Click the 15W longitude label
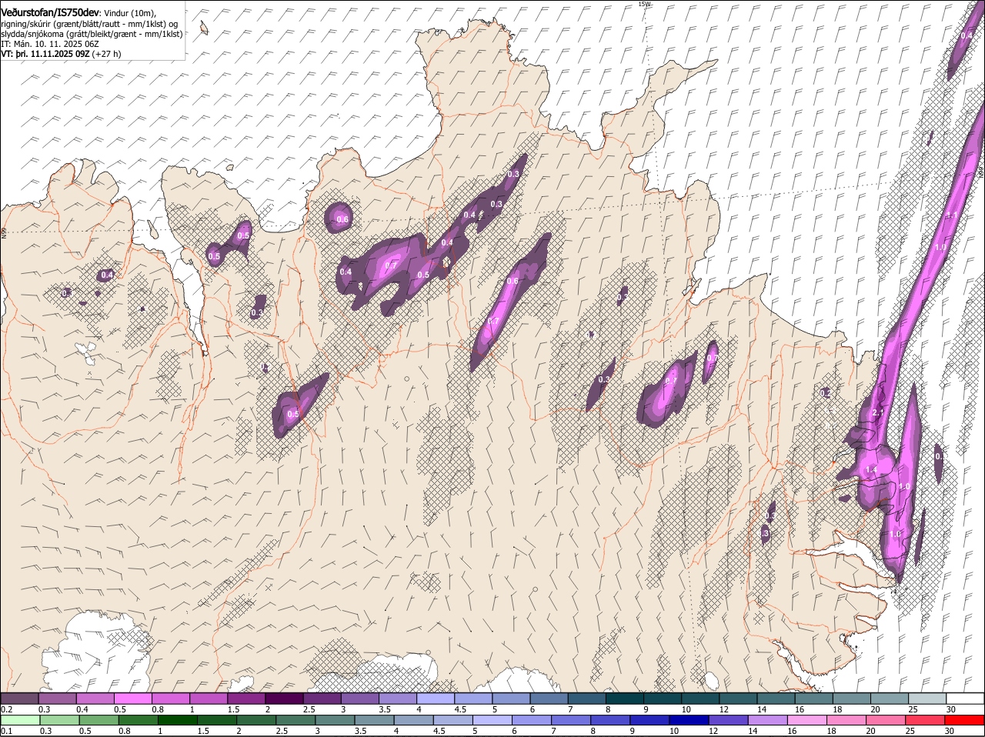The height and width of the screenshot is (737, 985). tap(644, 4)
